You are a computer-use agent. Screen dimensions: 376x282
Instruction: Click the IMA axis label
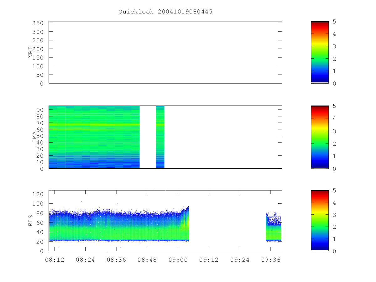pyautogui.click(x=35, y=137)
